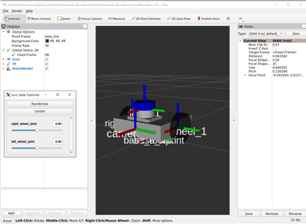Click the Distance value 0.841582

[x=280, y=56]
